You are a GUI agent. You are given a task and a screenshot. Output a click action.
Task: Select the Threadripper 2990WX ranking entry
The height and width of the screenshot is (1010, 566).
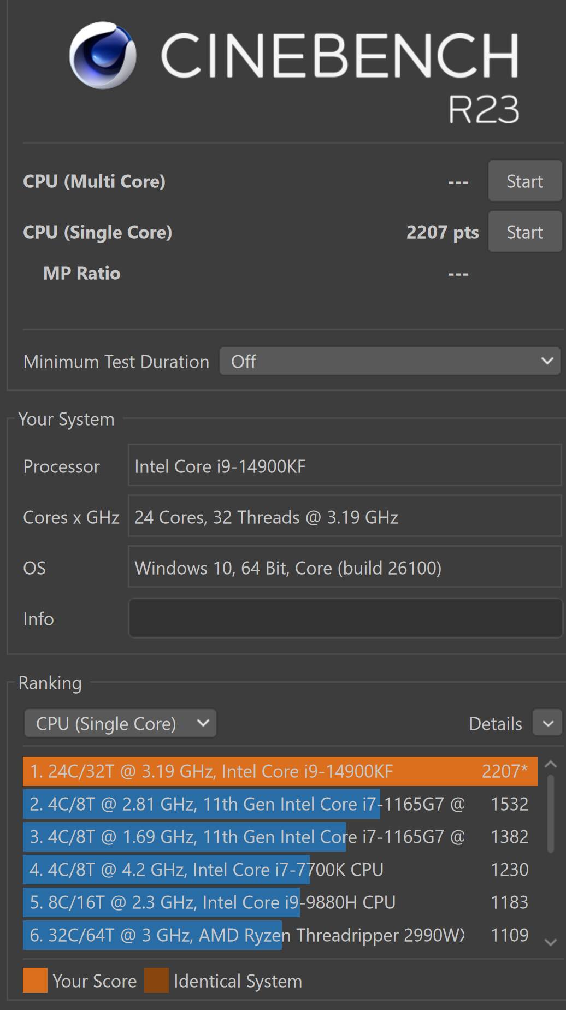coord(276,935)
